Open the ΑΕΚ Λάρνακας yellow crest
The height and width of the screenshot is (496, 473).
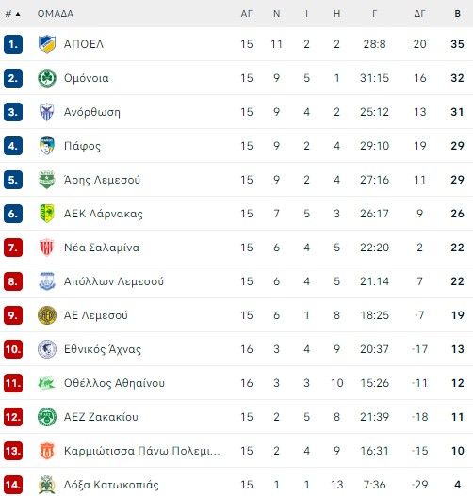pos(47,214)
